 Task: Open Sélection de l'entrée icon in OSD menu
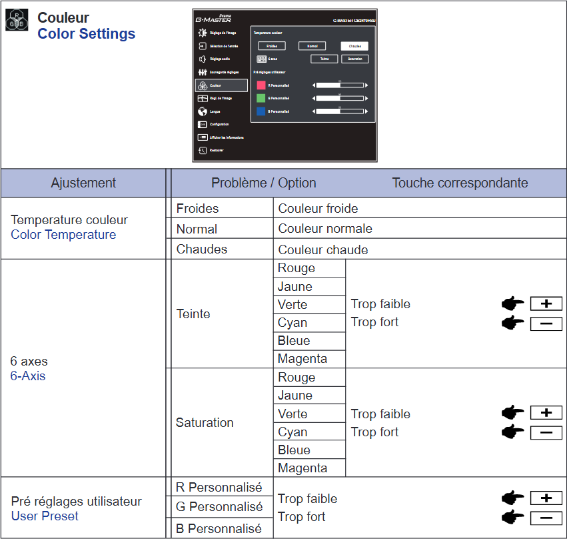(x=202, y=46)
